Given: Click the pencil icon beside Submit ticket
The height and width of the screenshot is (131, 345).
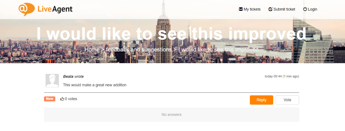Looking at the screenshot, I should point(271,9).
